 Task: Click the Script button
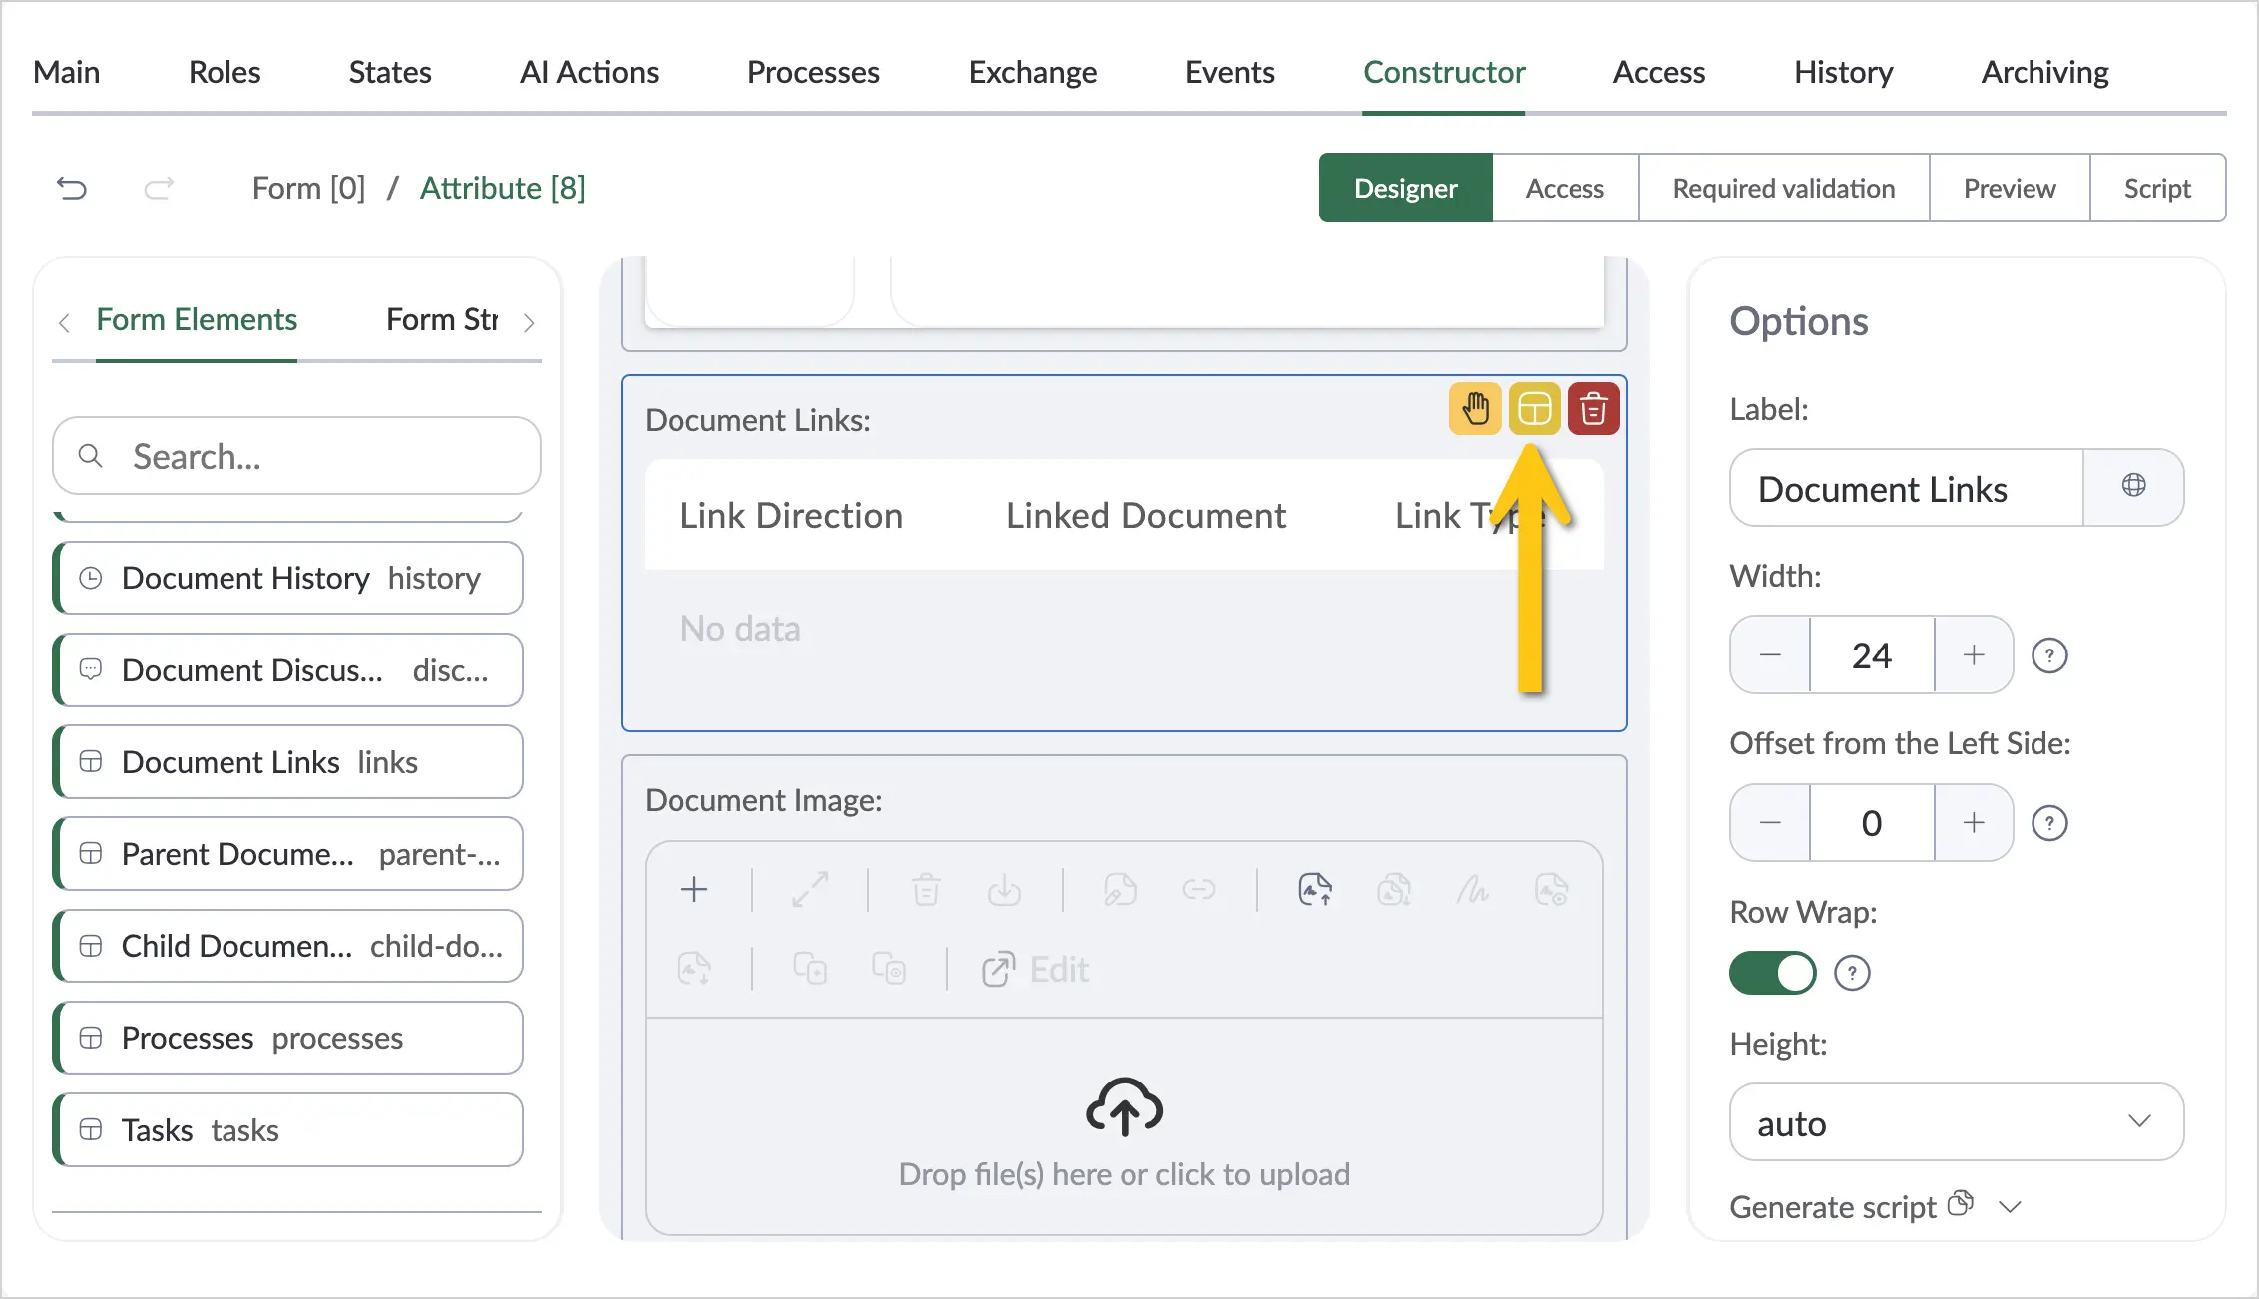click(x=2157, y=188)
